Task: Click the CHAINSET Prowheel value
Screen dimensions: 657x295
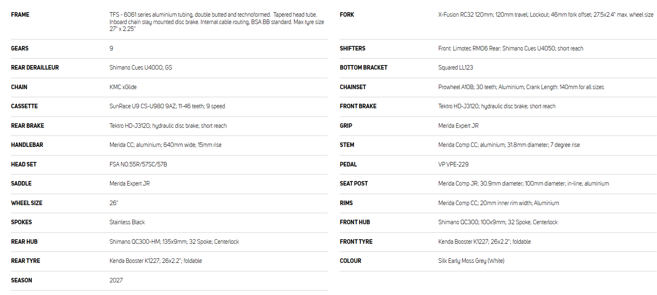Action: (x=521, y=87)
